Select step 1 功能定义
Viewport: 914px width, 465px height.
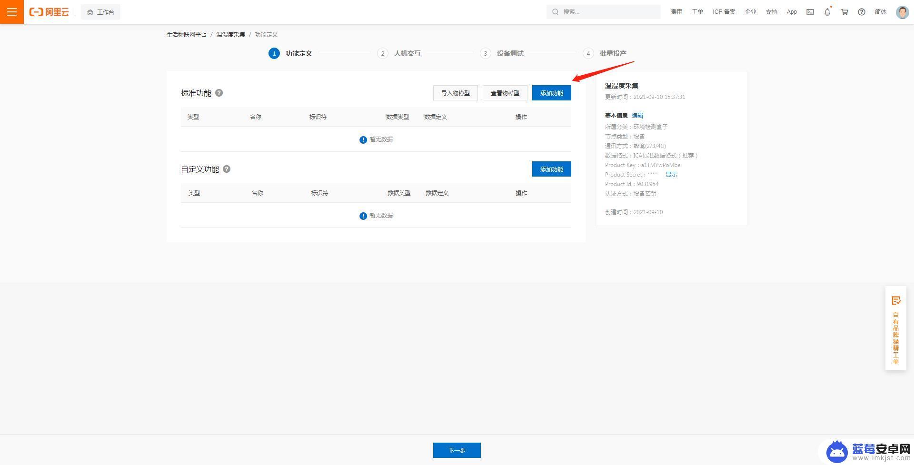tap(290, 53)
